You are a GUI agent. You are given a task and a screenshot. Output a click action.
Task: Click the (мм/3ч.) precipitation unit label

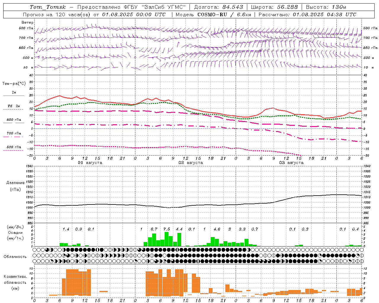tap(15, 227)
